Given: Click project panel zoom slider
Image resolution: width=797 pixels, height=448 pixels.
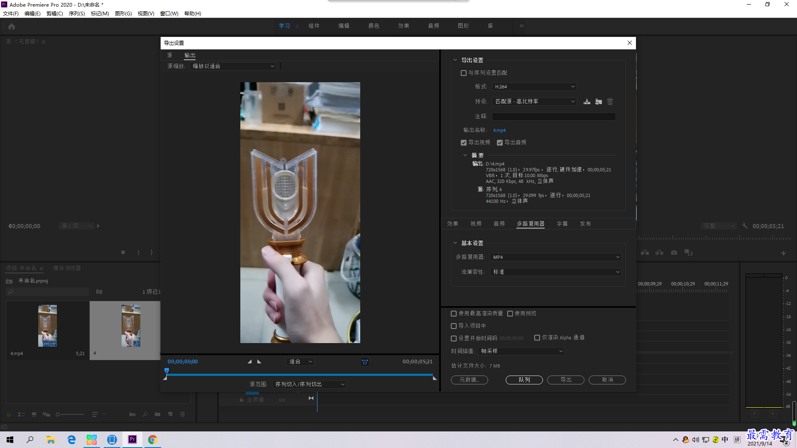Looking at the screenshot, I should point(70,414).
